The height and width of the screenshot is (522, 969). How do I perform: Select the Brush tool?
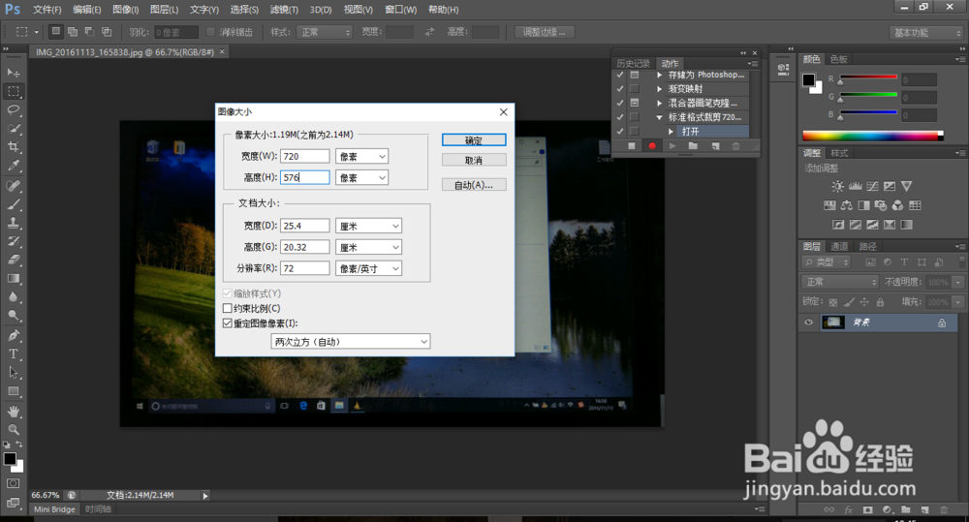(x=13, y=204)
